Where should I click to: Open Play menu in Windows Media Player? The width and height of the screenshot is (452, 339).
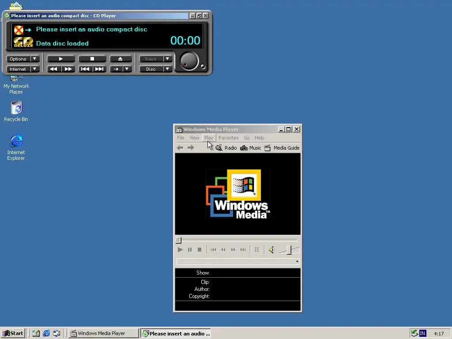pyautogui.click(x=209, y=138)
